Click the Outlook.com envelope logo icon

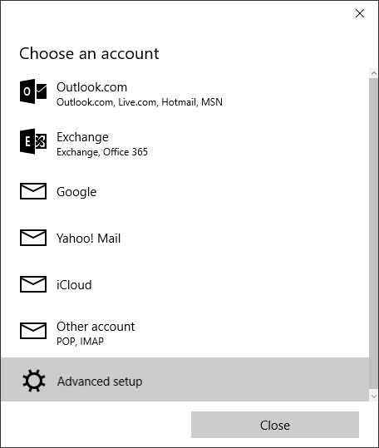coord(33,91)
